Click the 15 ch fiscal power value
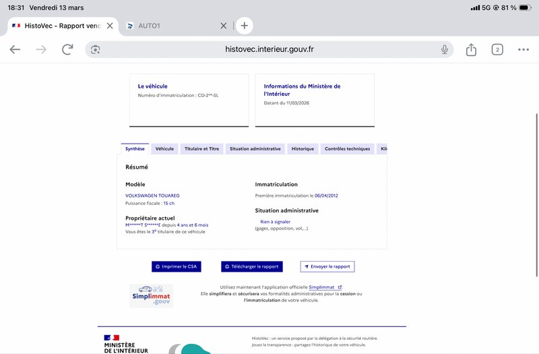The image size is (539, 354). tap(169, 204)
